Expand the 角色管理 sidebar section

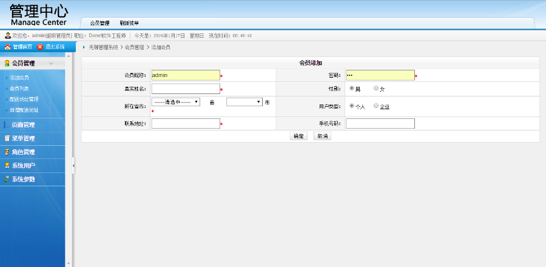coord(32,152)
